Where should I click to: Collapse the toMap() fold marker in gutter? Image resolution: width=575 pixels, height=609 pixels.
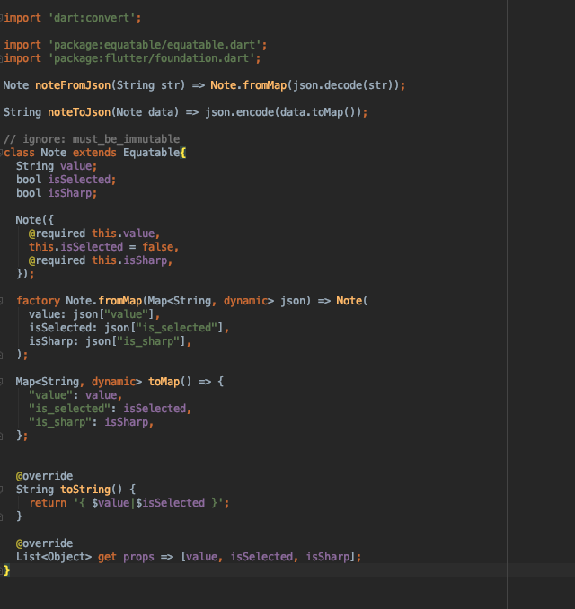1,382
